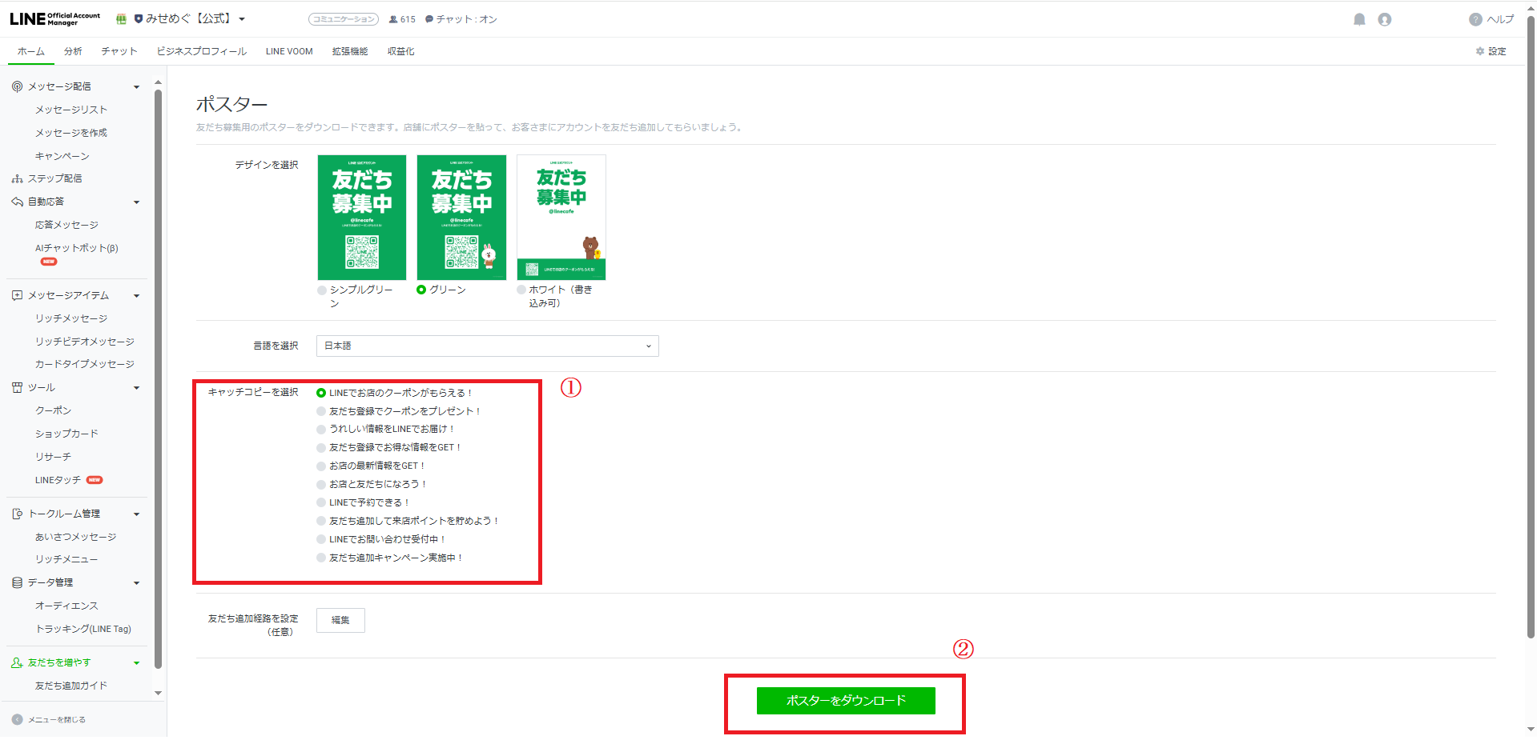The height and width of the screenshot is (756, 1537).
Task: Switch to the ビジネスプロフィール tab
Action: (x=202, y=51)
